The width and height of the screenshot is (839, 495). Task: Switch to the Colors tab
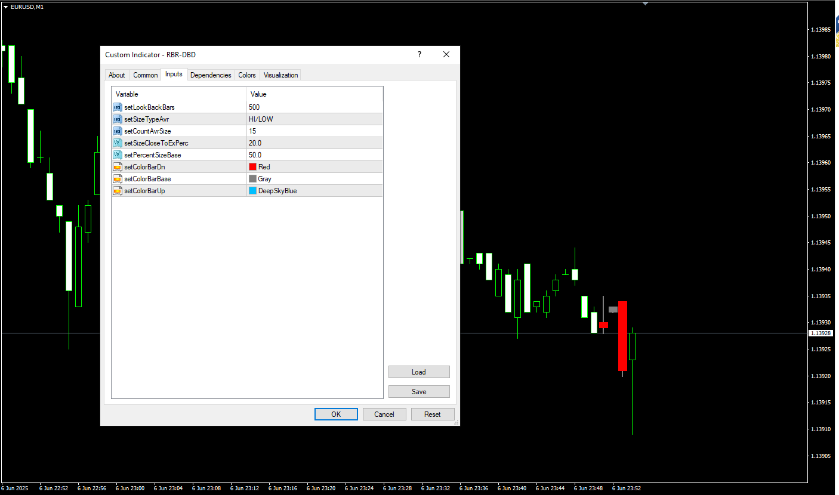[x=247, y=75]
